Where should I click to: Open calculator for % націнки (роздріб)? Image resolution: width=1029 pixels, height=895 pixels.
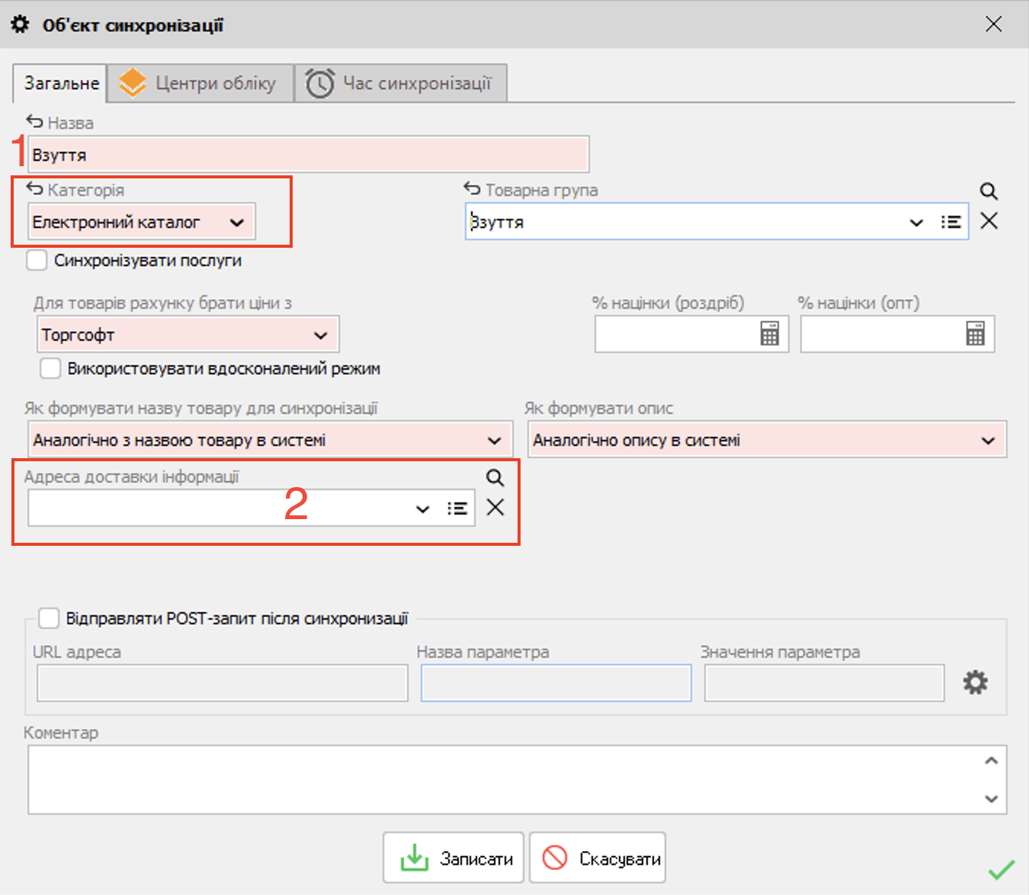(769, 334)
